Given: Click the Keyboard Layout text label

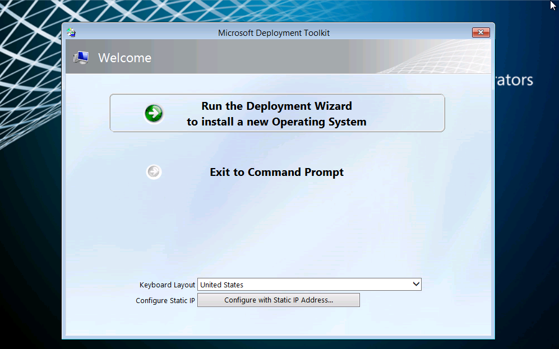Looking at the screenshot, I should pyautogui.click(x=167, y=284).
